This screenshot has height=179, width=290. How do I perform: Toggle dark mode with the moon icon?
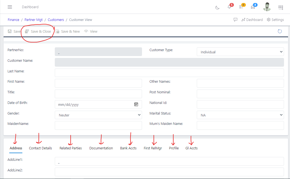coord(217,8)
